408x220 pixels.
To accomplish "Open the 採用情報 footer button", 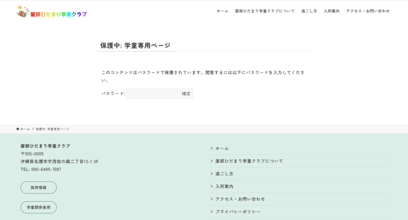I will 39,187.
